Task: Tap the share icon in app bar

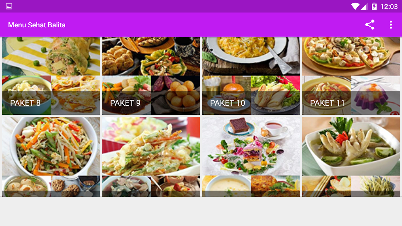Action: tap(370, 25)
